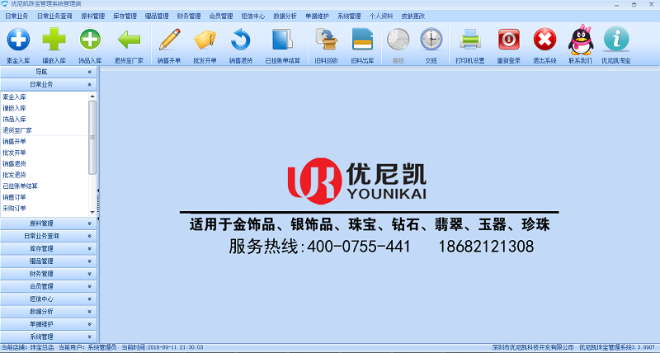This screenshot has height=353, width=660.
Task: Collapse the 导航 navigation pane with double-chevron
Action: 89,72
